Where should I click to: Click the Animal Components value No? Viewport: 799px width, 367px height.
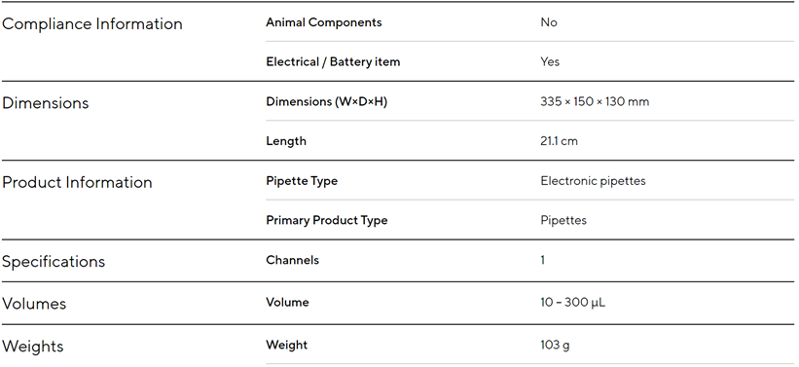click(x=549, y=22)
